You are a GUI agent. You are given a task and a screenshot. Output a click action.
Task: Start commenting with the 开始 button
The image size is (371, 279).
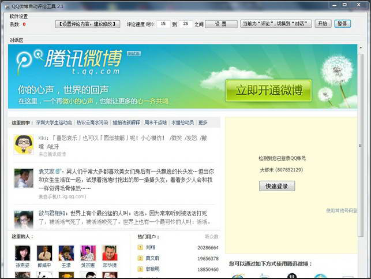click(x=323, y=24)
